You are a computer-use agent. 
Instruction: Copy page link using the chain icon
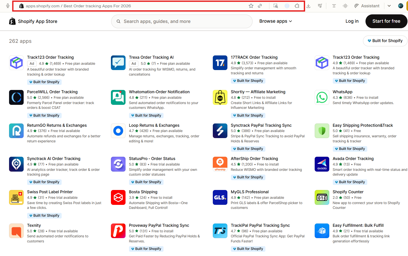tap(260, 6)
